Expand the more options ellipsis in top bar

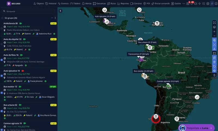(x=184, y=4)
